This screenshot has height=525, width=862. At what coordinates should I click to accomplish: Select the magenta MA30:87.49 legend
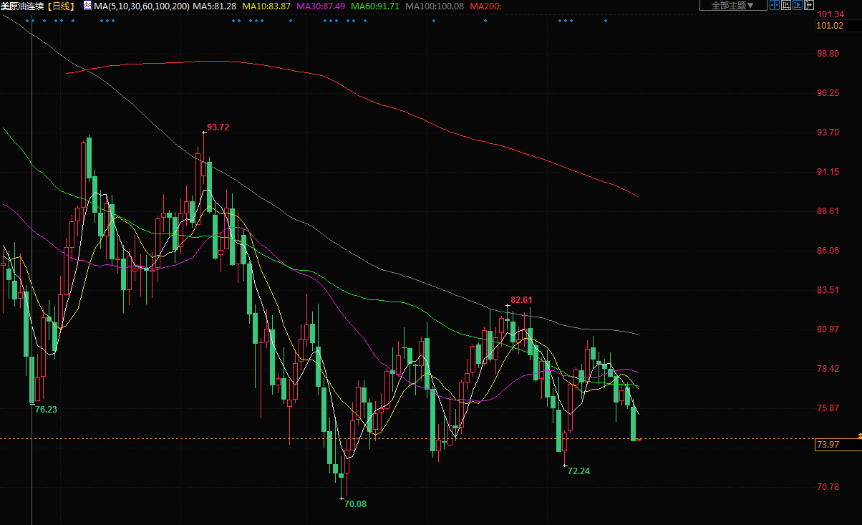tap(320, 6)
